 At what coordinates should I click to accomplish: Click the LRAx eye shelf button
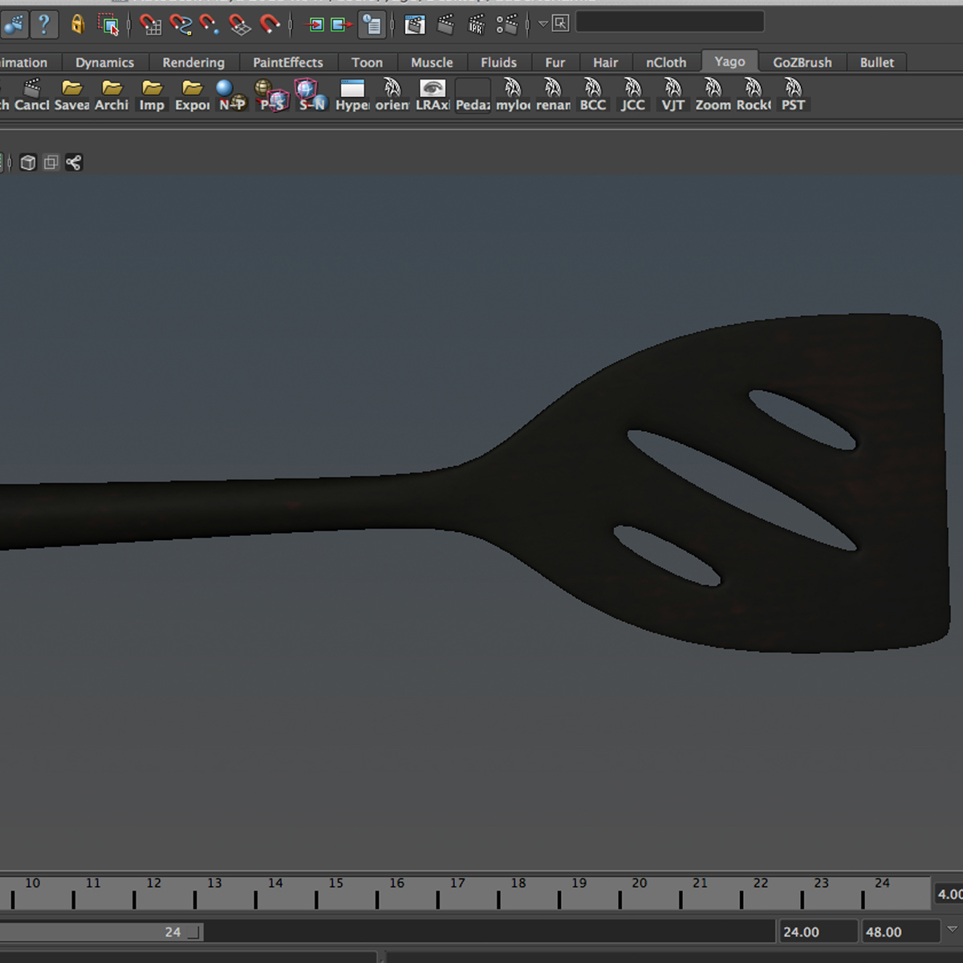pyautogui.click(x=433, y=95)
